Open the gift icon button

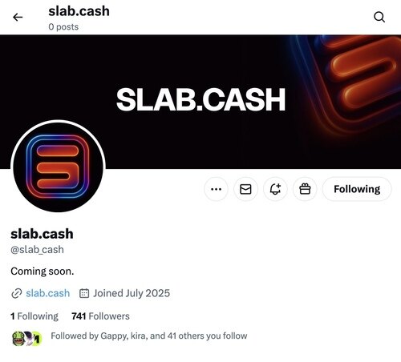(305, 189)
